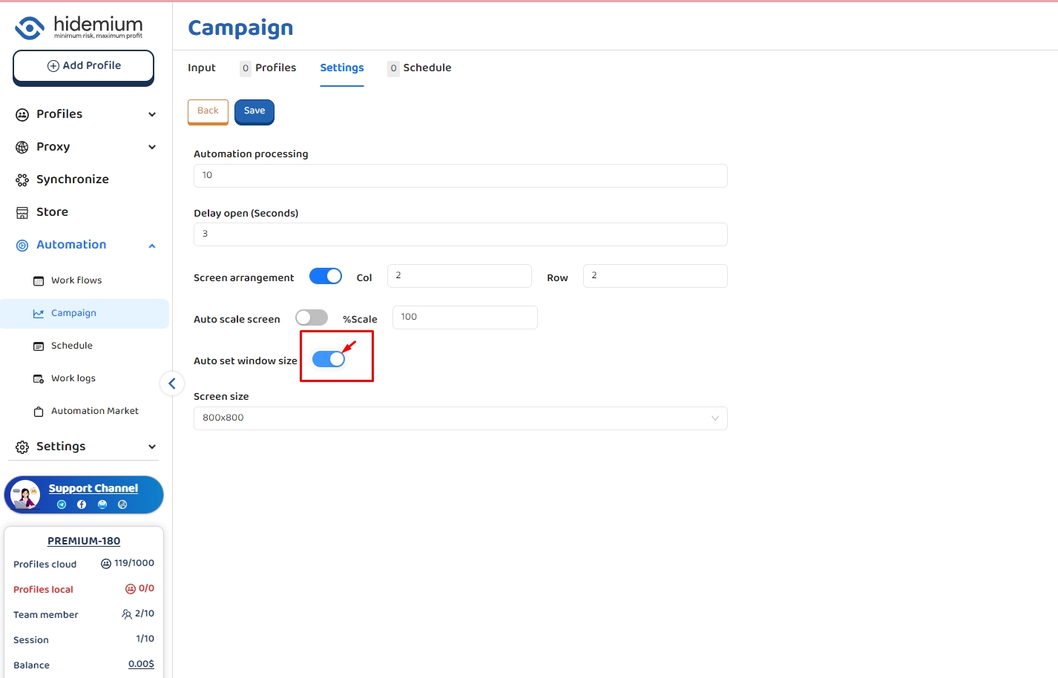Open Work logs icon in sidebar
Screen dimensions: 1058x678
tap(39, 379)
